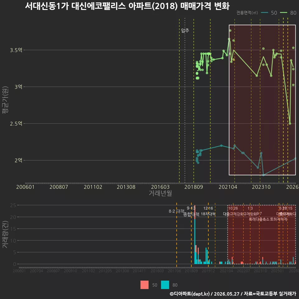
Task: Click the 202104 tick label on the price chart
Action: click(x=228, y=187)
